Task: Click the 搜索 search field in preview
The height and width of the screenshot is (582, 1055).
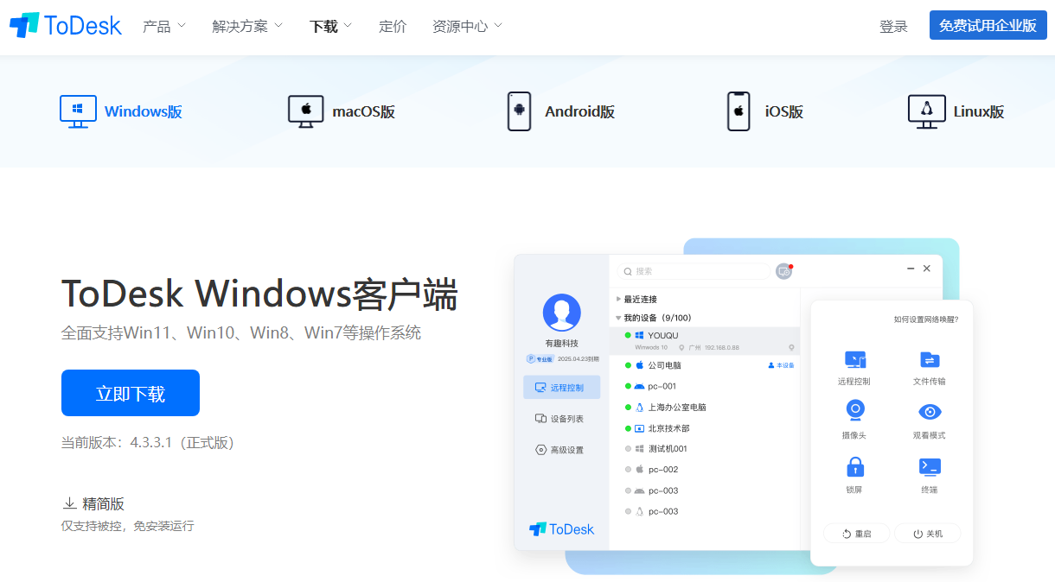Action: [x=694, y=271]
